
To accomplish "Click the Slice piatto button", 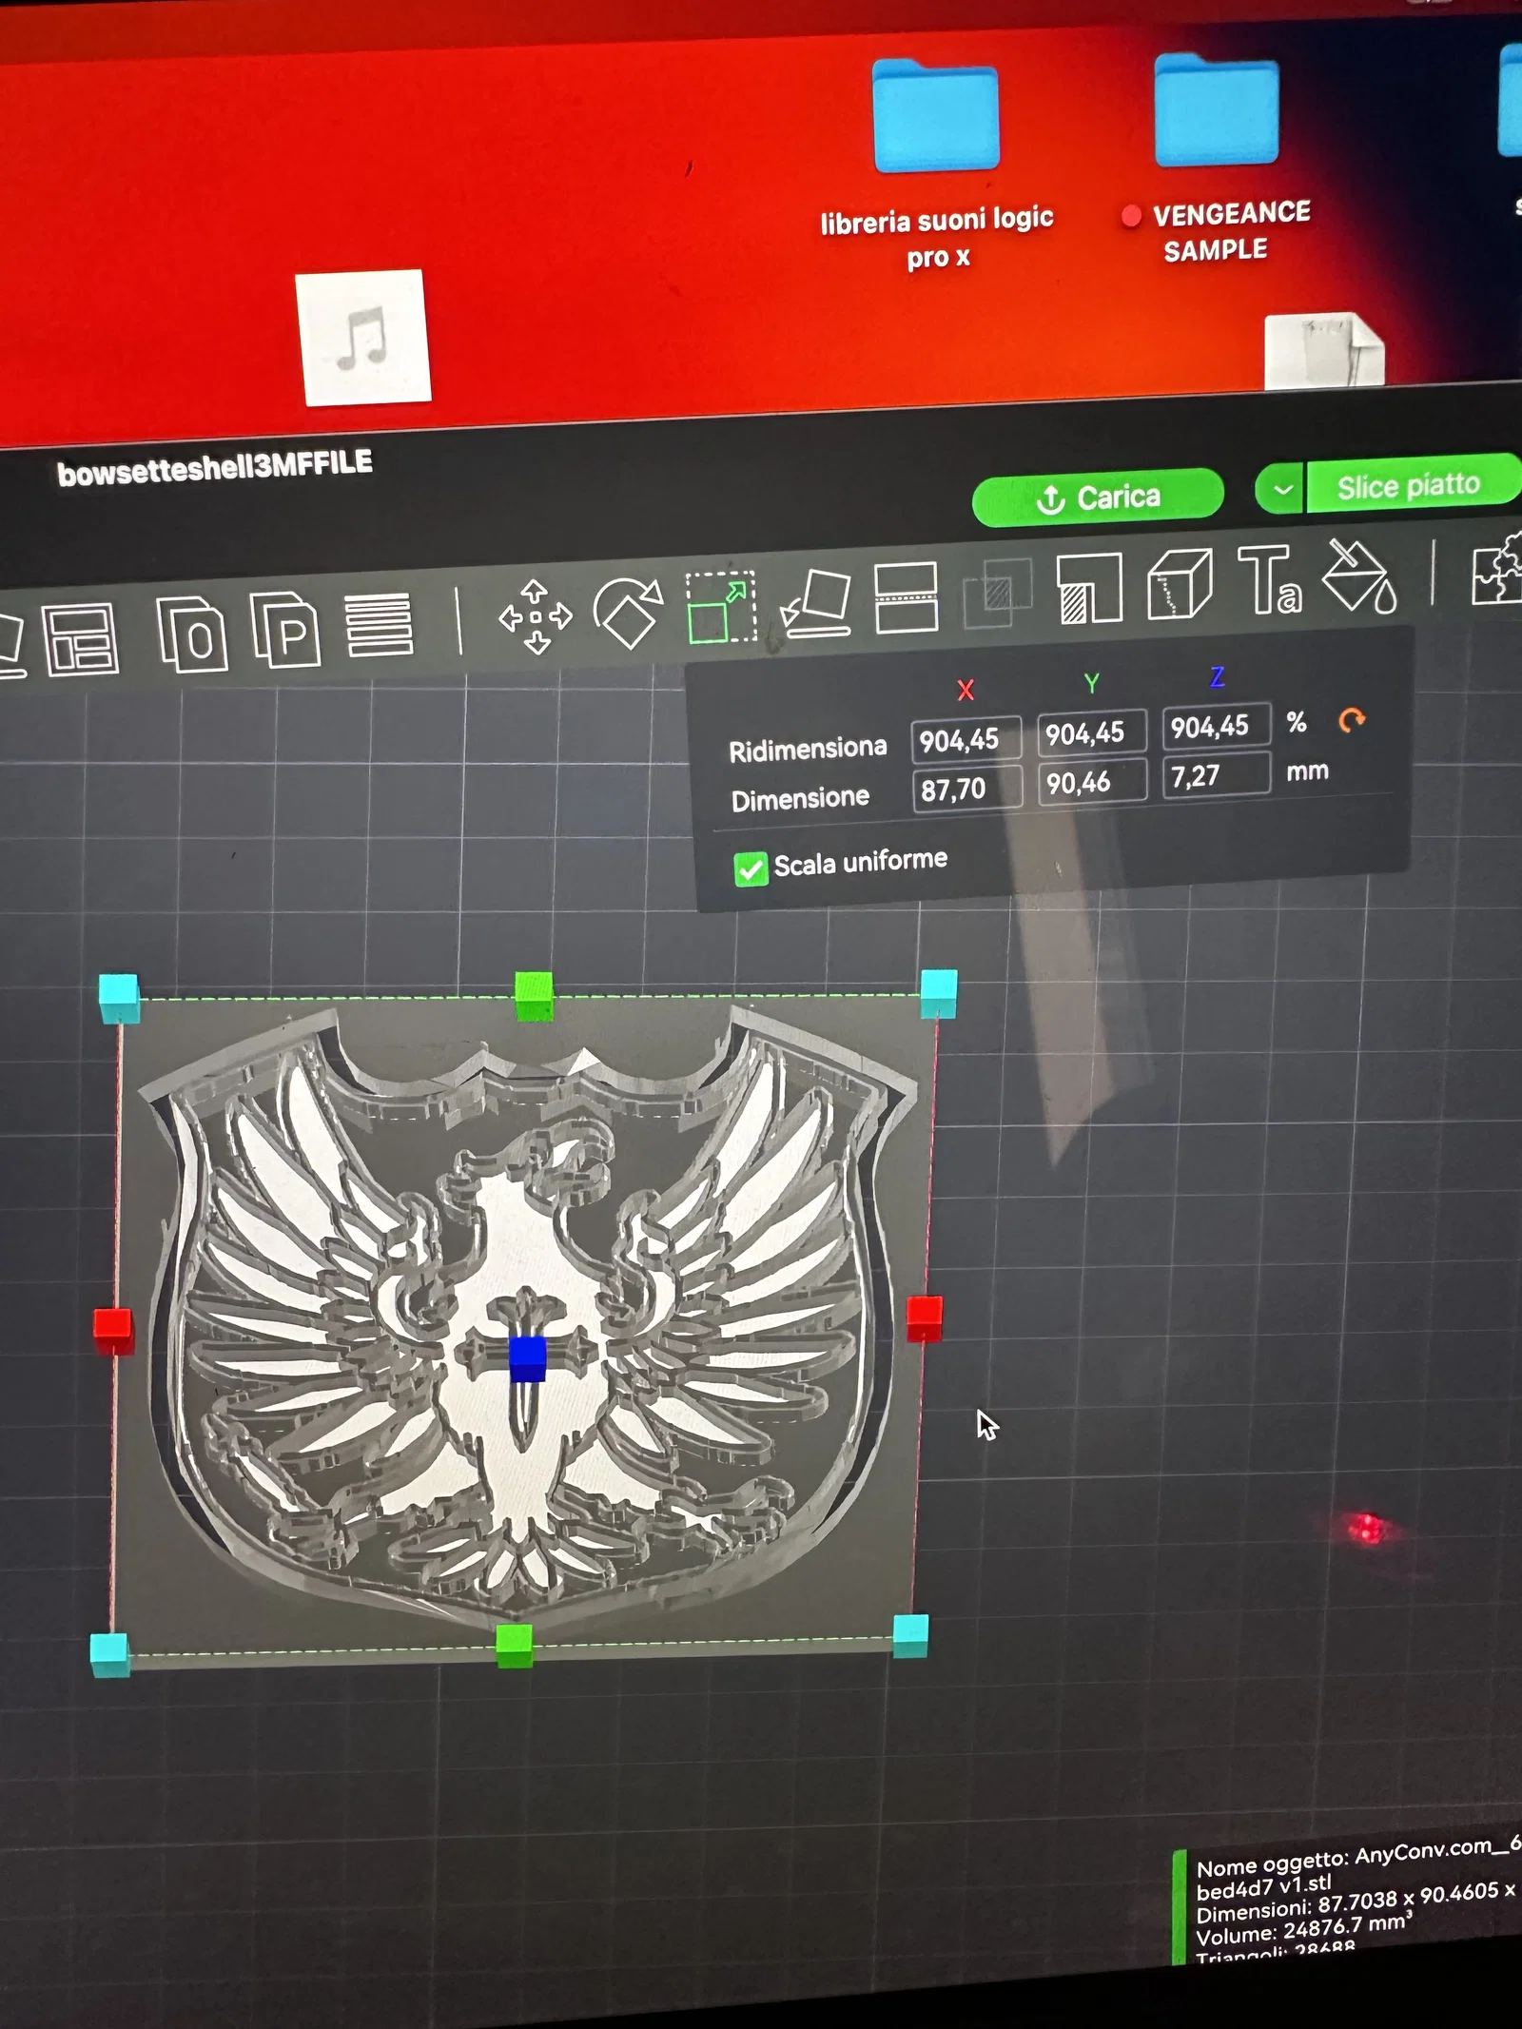I will 1415,485.
